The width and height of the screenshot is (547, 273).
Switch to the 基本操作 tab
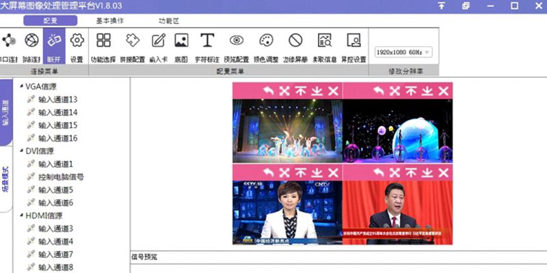109,20
